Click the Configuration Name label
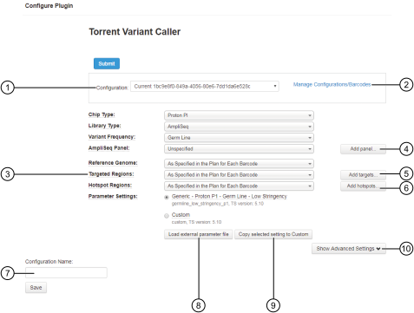This screenshot has height=313, width=414. coord(49,262)
